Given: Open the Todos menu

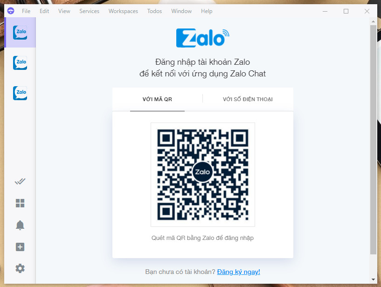Looking at the screenshot, I should [x=154, y=11].
